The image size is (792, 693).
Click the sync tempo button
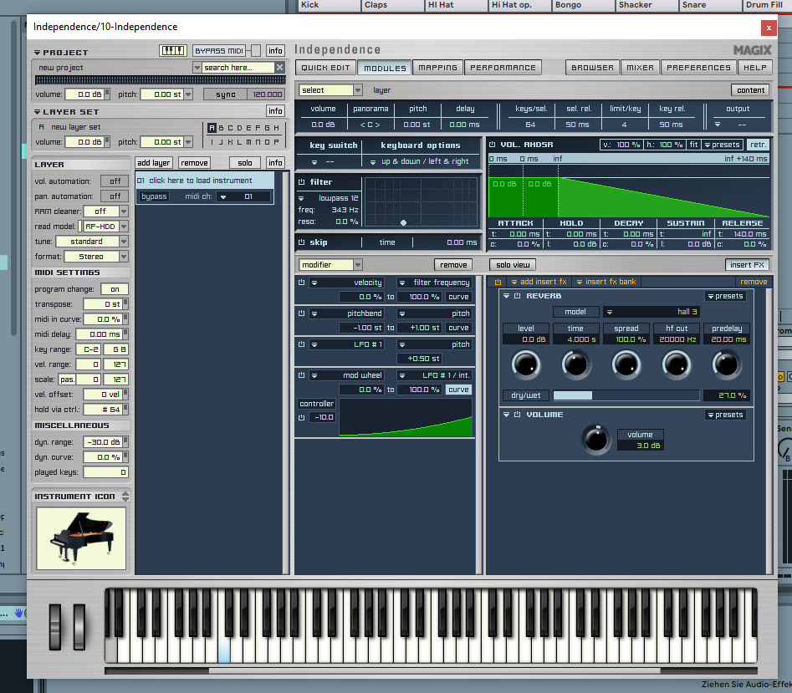click(x=225, y=94)
